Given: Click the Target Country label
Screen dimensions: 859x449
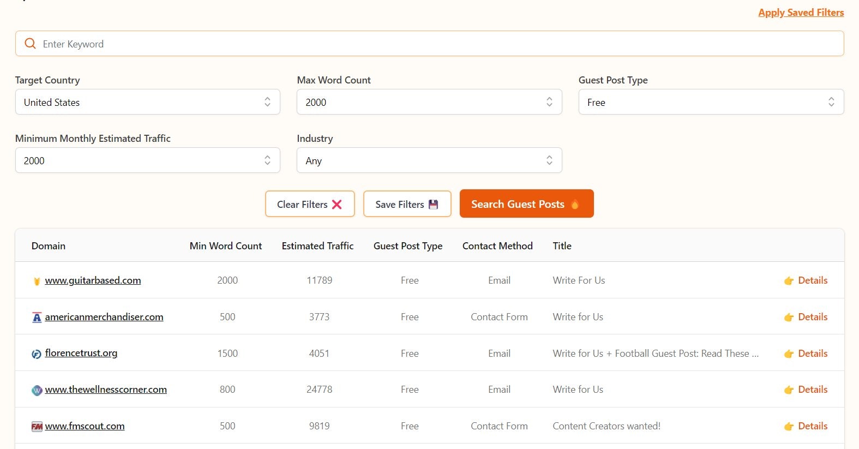Looking at the screenshot, I should (x=47, y=80).
